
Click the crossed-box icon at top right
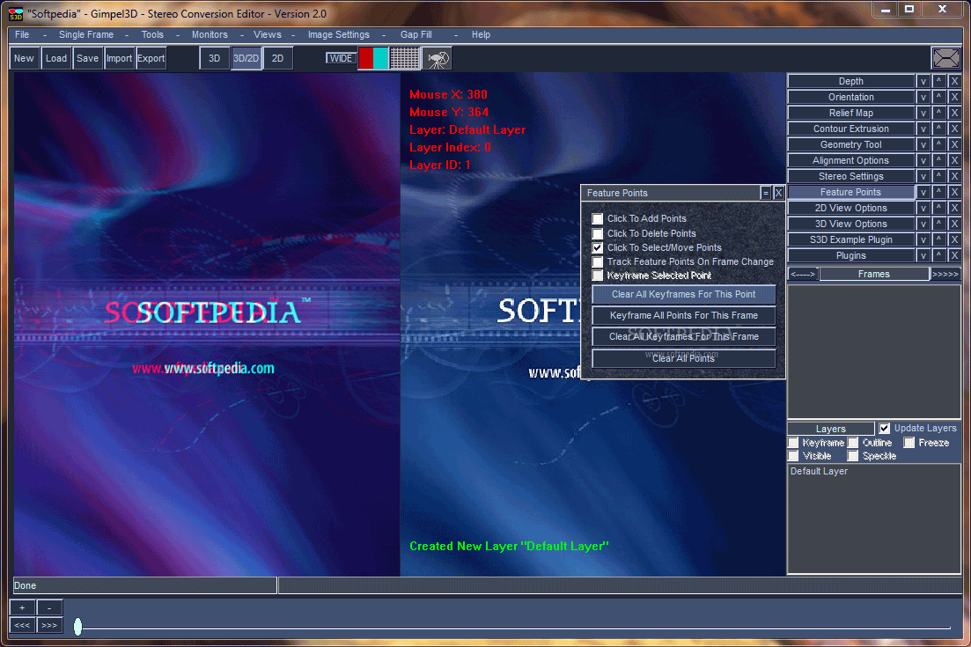pos(945,58)
